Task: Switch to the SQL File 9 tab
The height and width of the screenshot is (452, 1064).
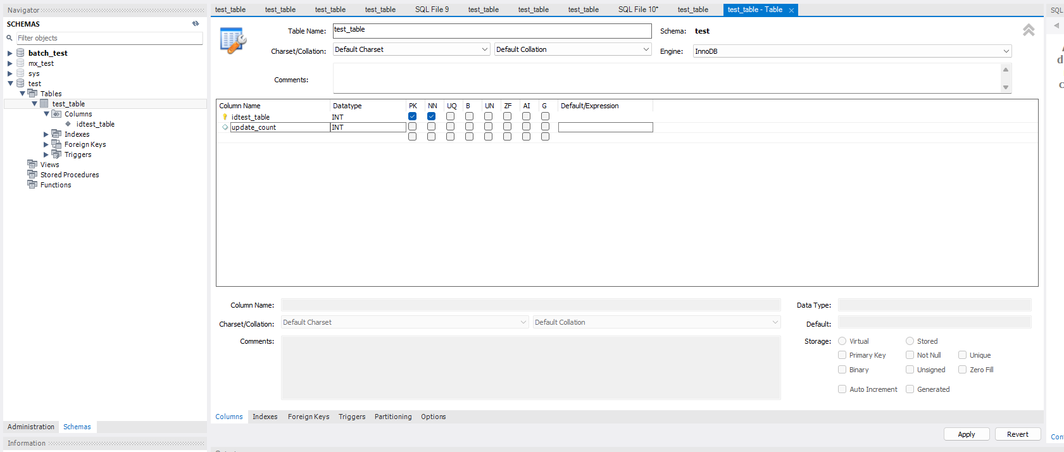Action: pos(432,9)
